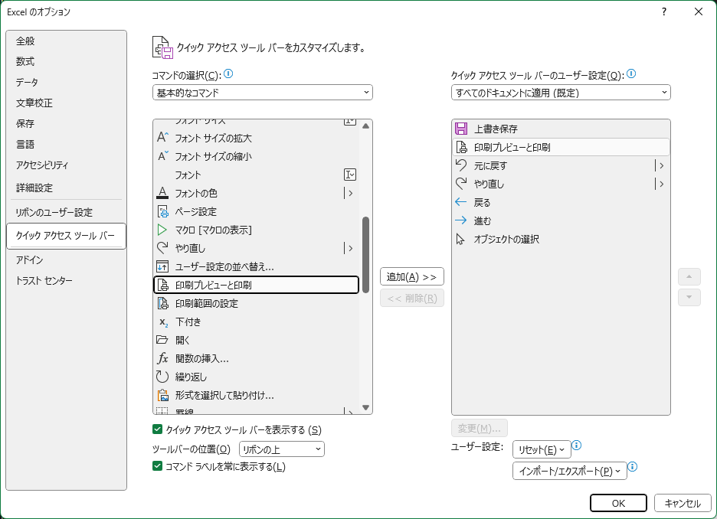Image resolution: width=717 pixels, height=519 pixels.
Task: Click the キャンセル button
Action: pos(683,503)
